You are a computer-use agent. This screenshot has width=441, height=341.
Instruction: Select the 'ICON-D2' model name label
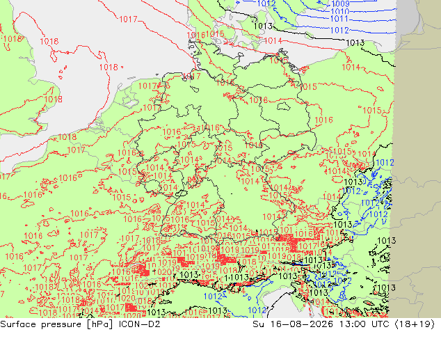(140, 324)
